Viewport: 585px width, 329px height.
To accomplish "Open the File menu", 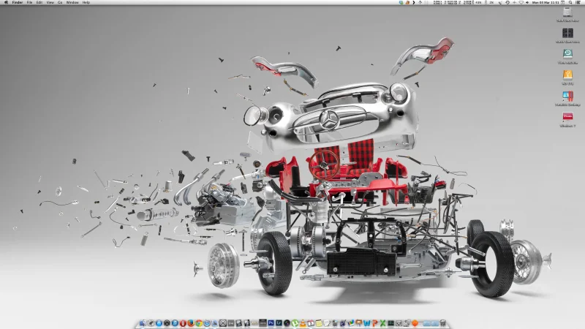I will pyautogui.click(x=29, y=2).
